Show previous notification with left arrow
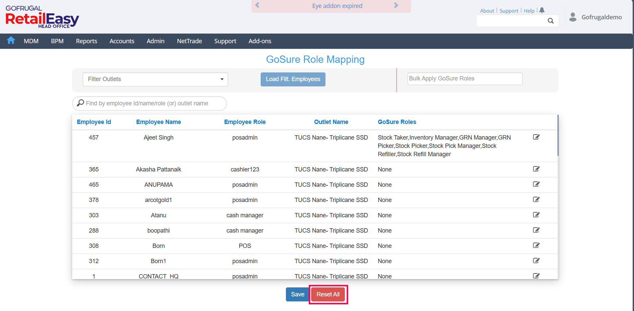The height and width of the screenshot is (311, 634). (x=257, y=5)
